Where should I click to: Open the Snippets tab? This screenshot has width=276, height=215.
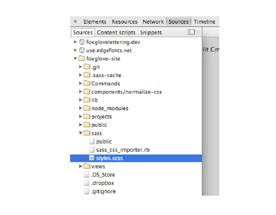coord(151,33)
